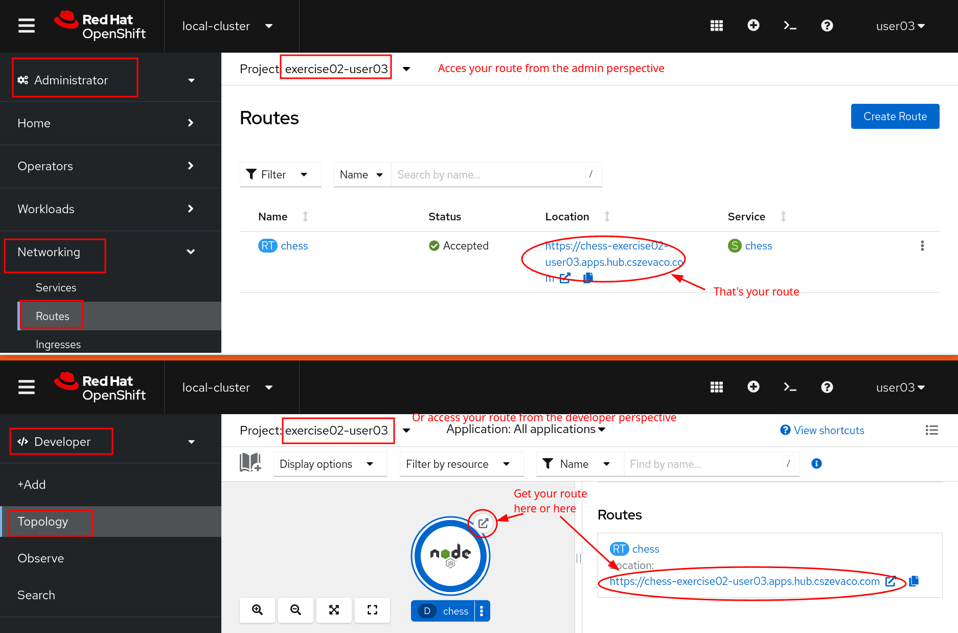
Task: Open user03 menu in bottom console
Action: click(x=900, y=388)
